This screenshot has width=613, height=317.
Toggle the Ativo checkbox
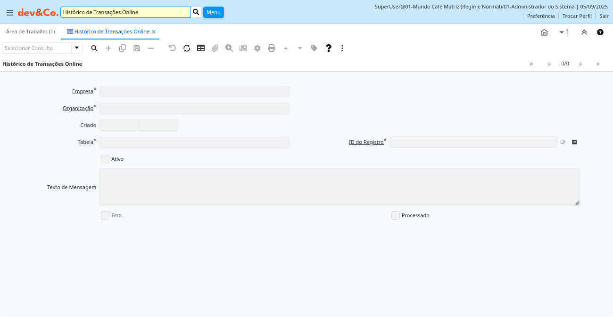coord(105,159)
